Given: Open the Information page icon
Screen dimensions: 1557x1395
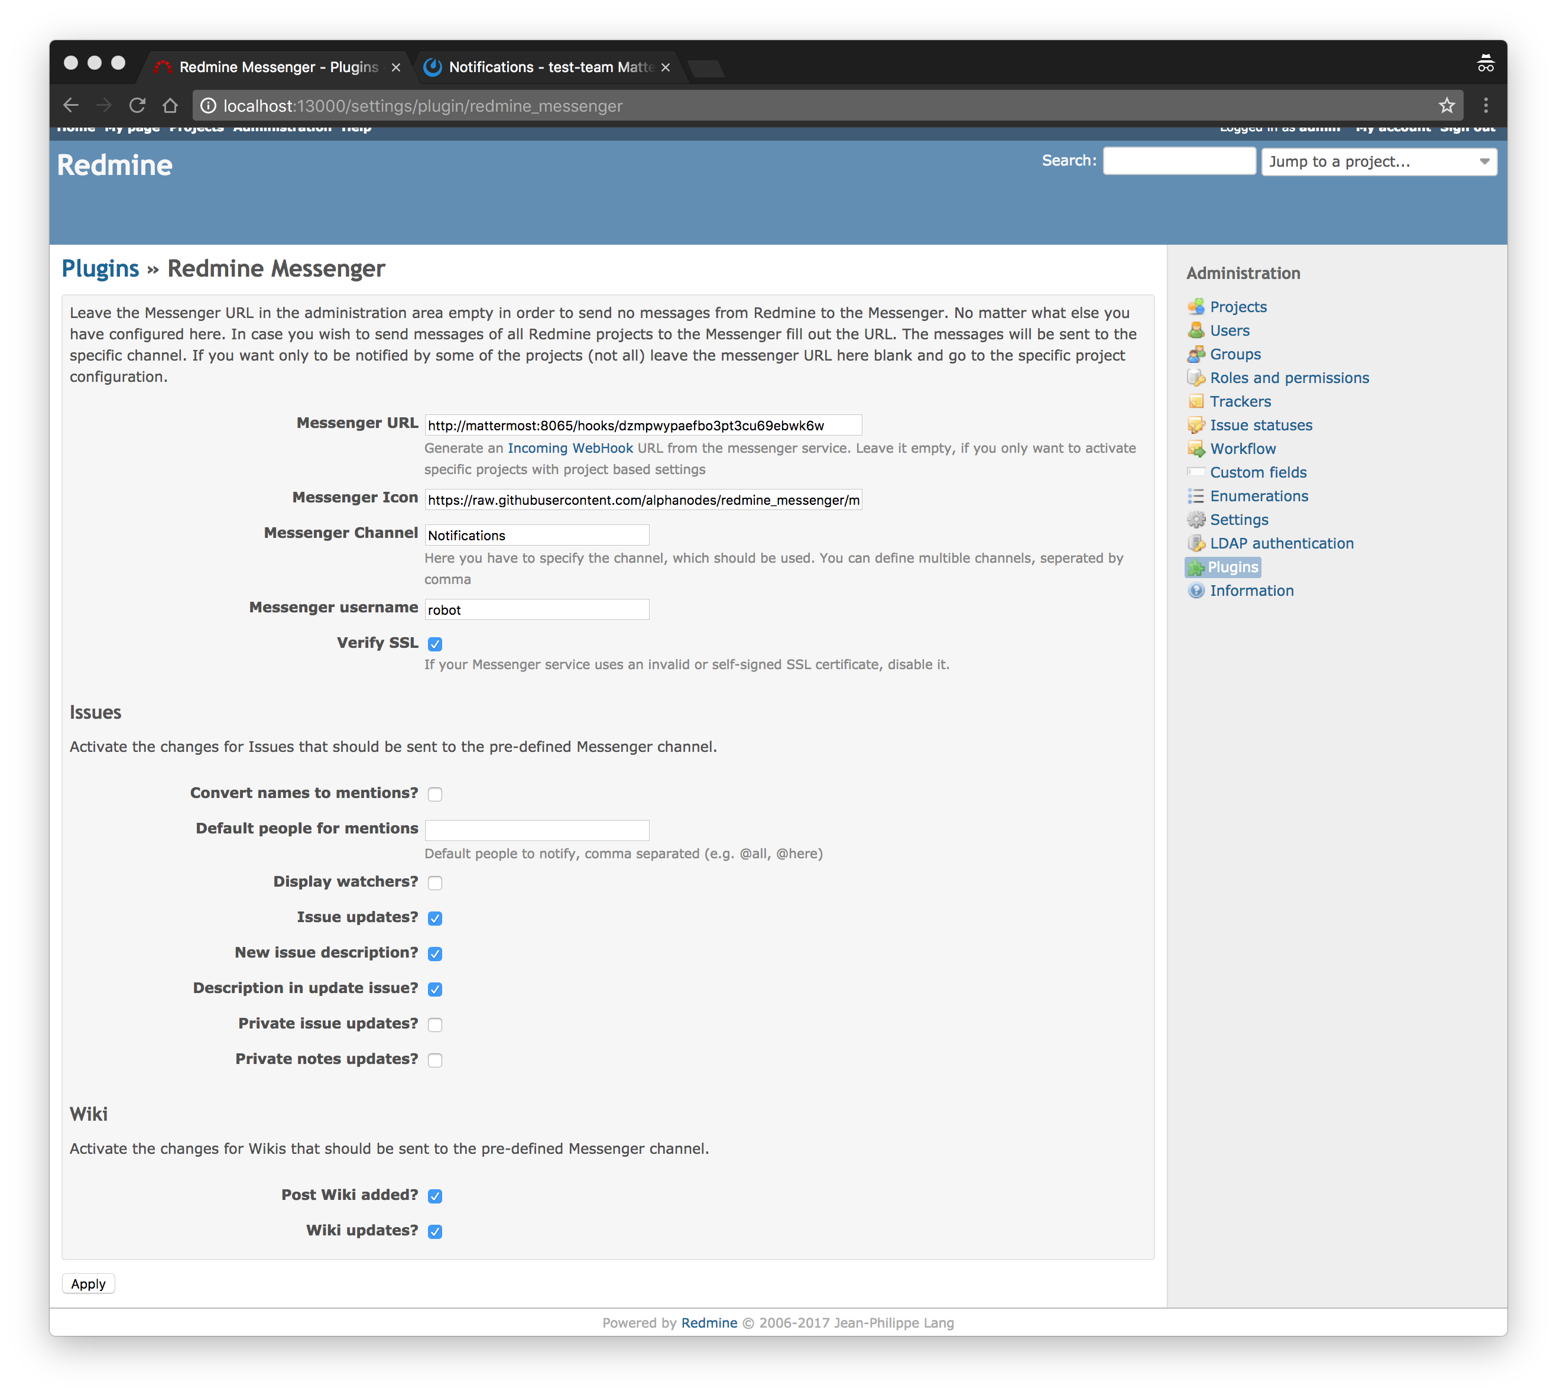Looking at the screenshot, I should pyautogui.click(x=1198, y=590).
